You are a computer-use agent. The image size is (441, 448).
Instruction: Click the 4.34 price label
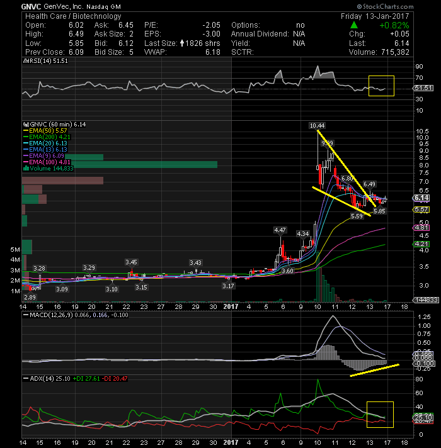[302, 234]
